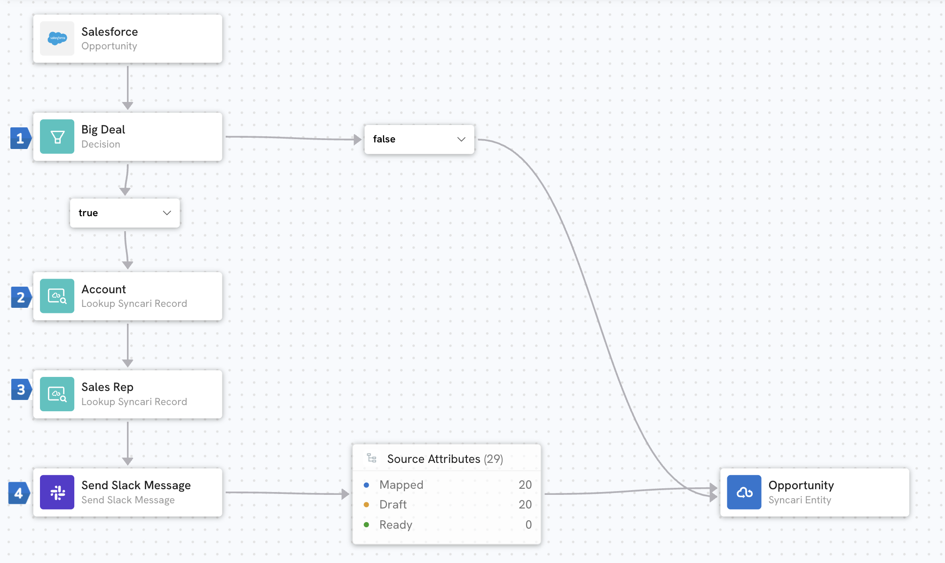This screenshot has width=945, height=563.
Task: Select the Account node title
Action: 103,289
